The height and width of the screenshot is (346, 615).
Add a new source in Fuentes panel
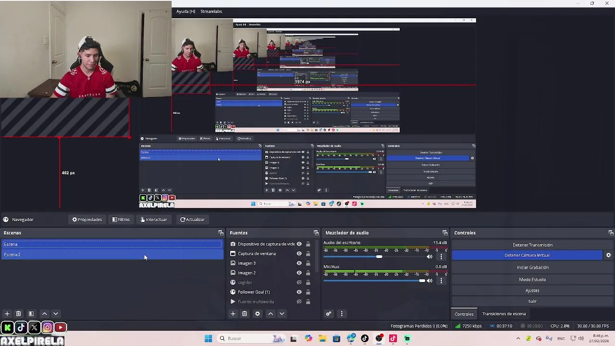coord(233,314)
